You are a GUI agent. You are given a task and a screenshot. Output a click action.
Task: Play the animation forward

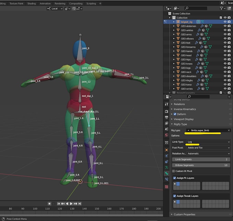[x=71, y=204]
